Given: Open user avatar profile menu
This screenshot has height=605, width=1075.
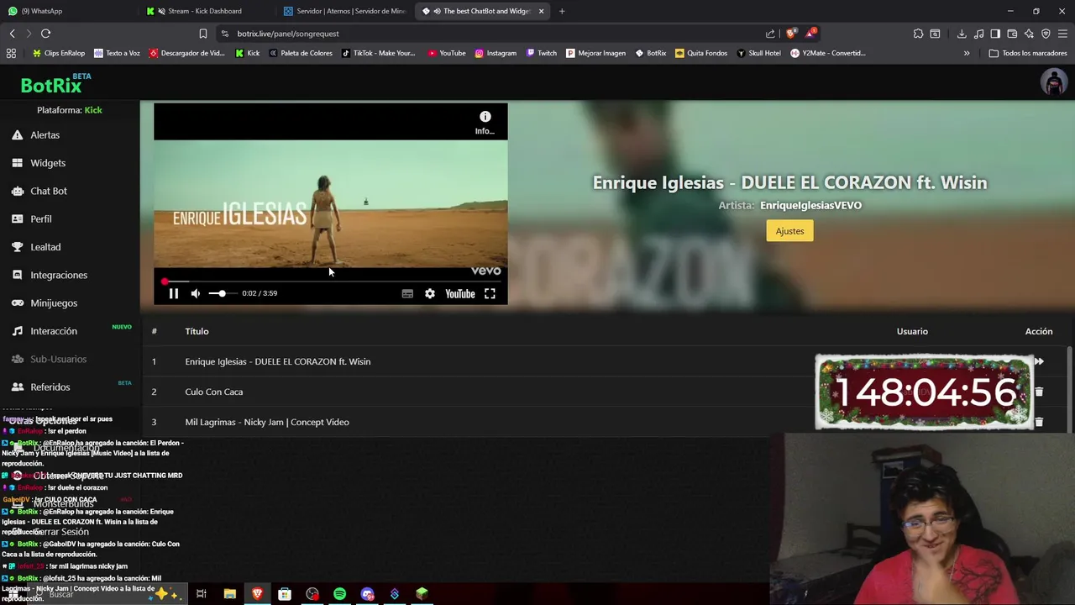Looking at the screenshot, I should point(1054,82).
